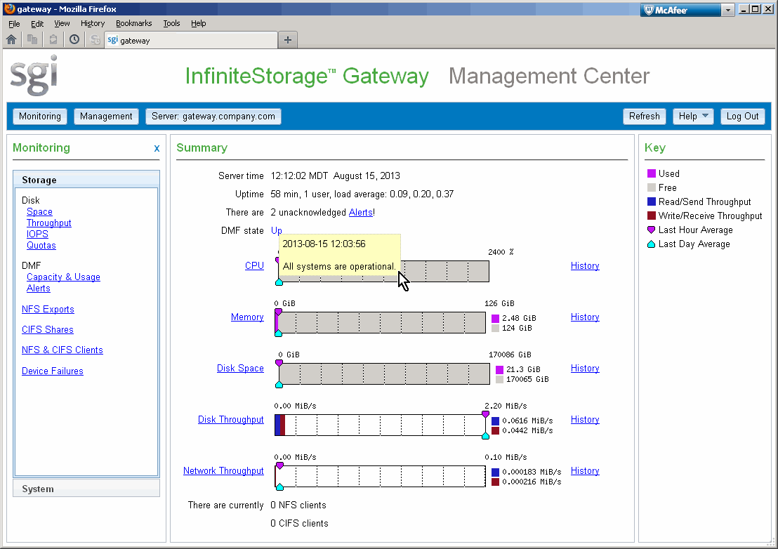Screen dimensions: 778x549
Task: Open the History menu
Action: 93,23
